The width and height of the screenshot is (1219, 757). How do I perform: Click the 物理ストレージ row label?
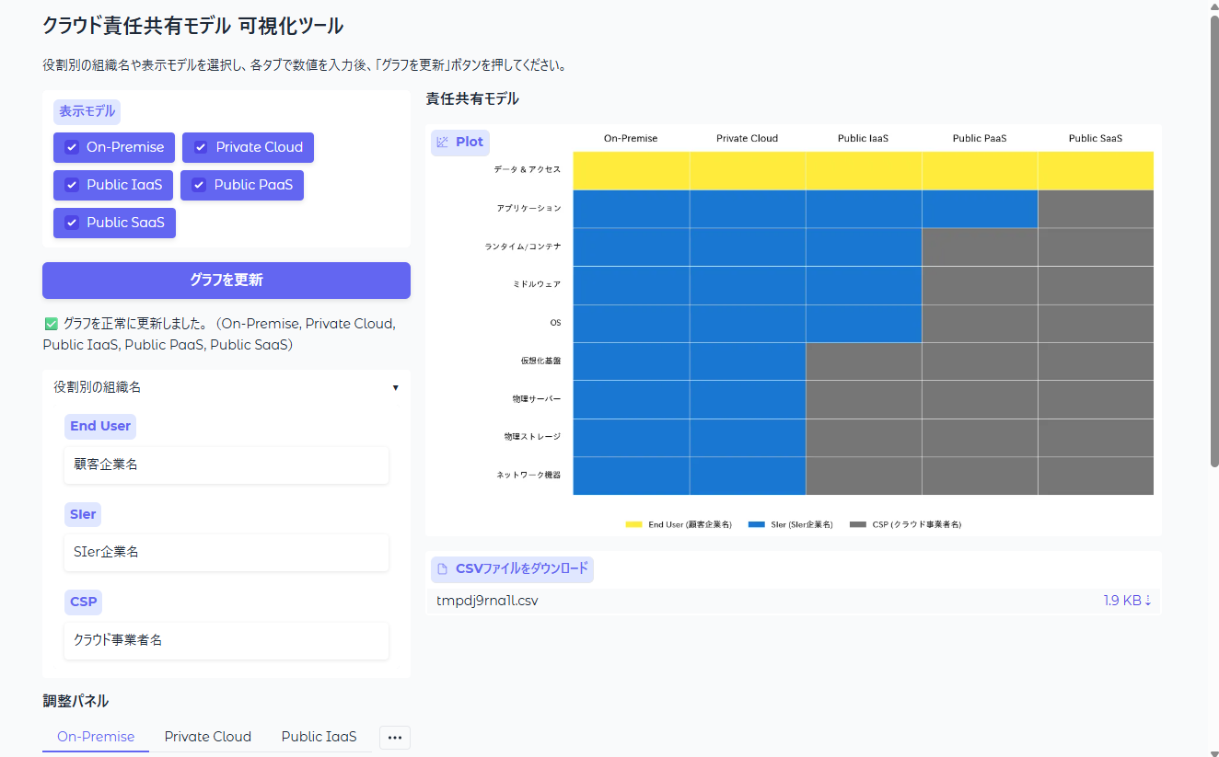click(532, 437)
